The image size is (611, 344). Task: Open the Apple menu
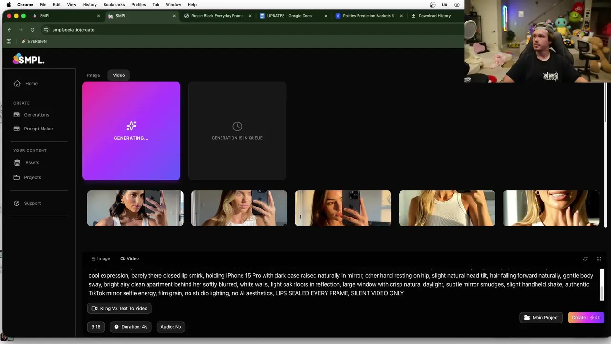[x=8, y=4]
